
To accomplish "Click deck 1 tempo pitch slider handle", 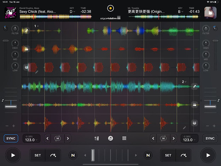I will (x=11, y=107).
